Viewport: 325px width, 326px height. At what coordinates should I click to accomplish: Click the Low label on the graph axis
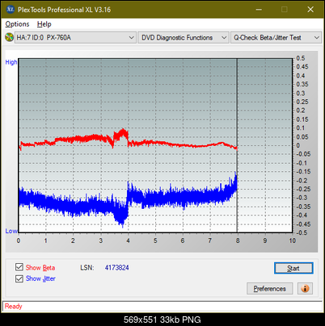[11, 231]
